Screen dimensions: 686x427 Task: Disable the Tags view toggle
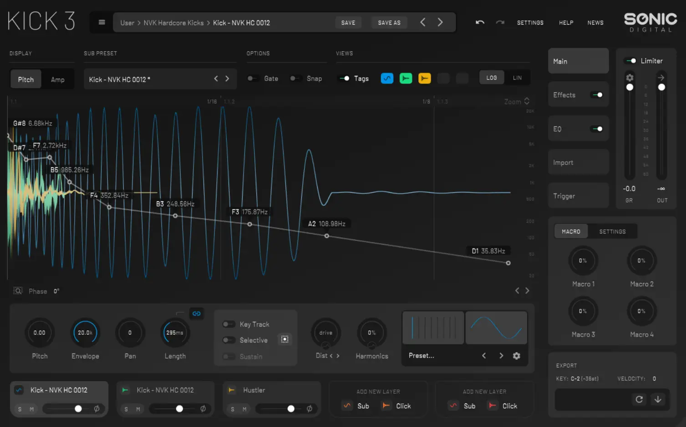[345, 78]
